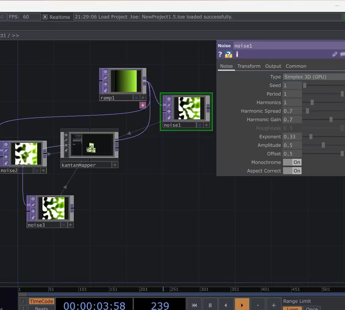Click the operator info icon beside the help icons
Screen dimensions: 345x310
237,54
